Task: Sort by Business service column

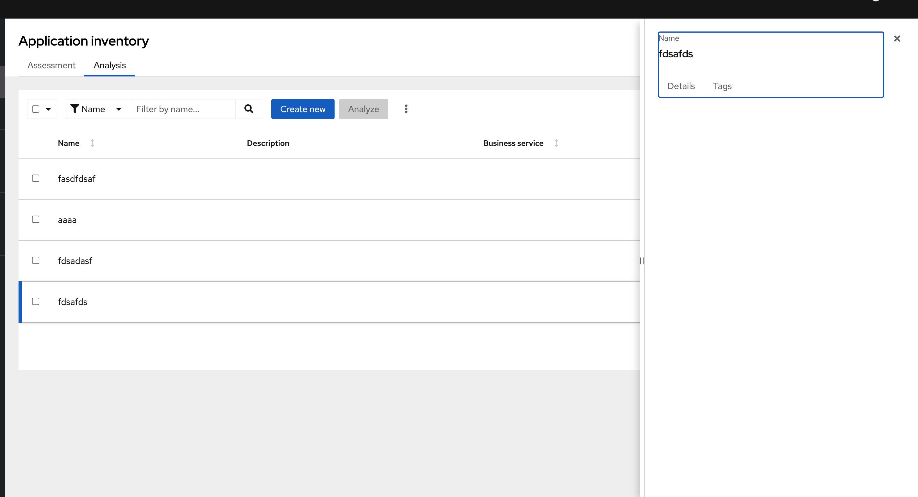Action: pos(556,143)
